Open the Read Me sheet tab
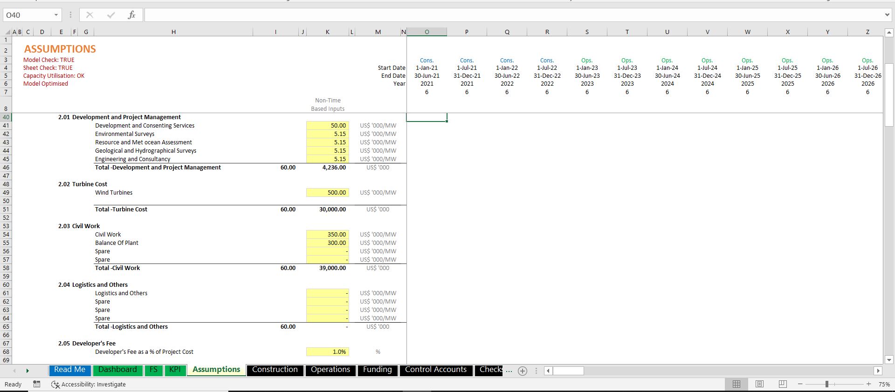The height and width of the screenshot is (392, 895). coord(69,370)
